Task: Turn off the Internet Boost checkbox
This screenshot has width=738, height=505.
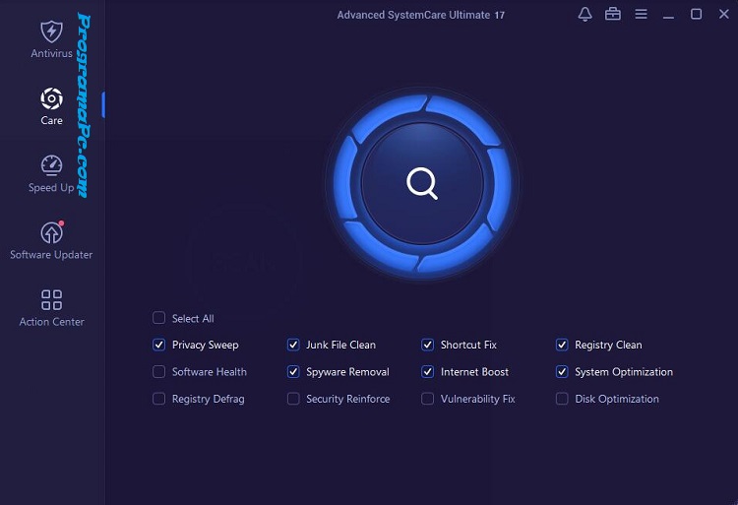Action: pyautogui.click(x=428, y=372)
